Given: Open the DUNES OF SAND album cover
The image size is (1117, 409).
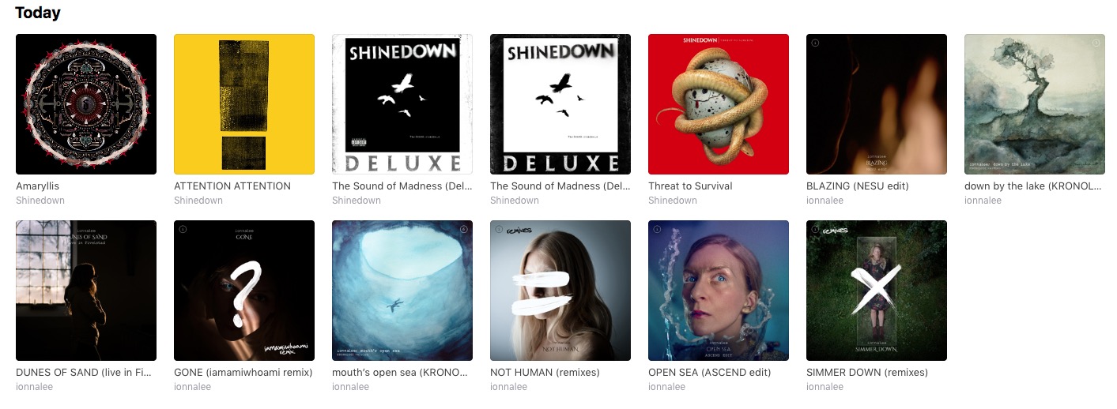Looking at the screenshot, I should click(86, 291).
